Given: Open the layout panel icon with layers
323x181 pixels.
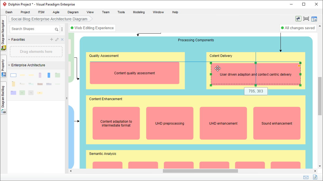Looking at the screenshot, I should point(314,19).
